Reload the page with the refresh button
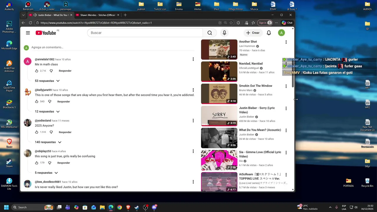The image size is (377, 212). click(x=30, y=23)
